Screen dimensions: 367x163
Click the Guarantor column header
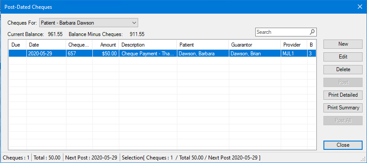[255, 45]
